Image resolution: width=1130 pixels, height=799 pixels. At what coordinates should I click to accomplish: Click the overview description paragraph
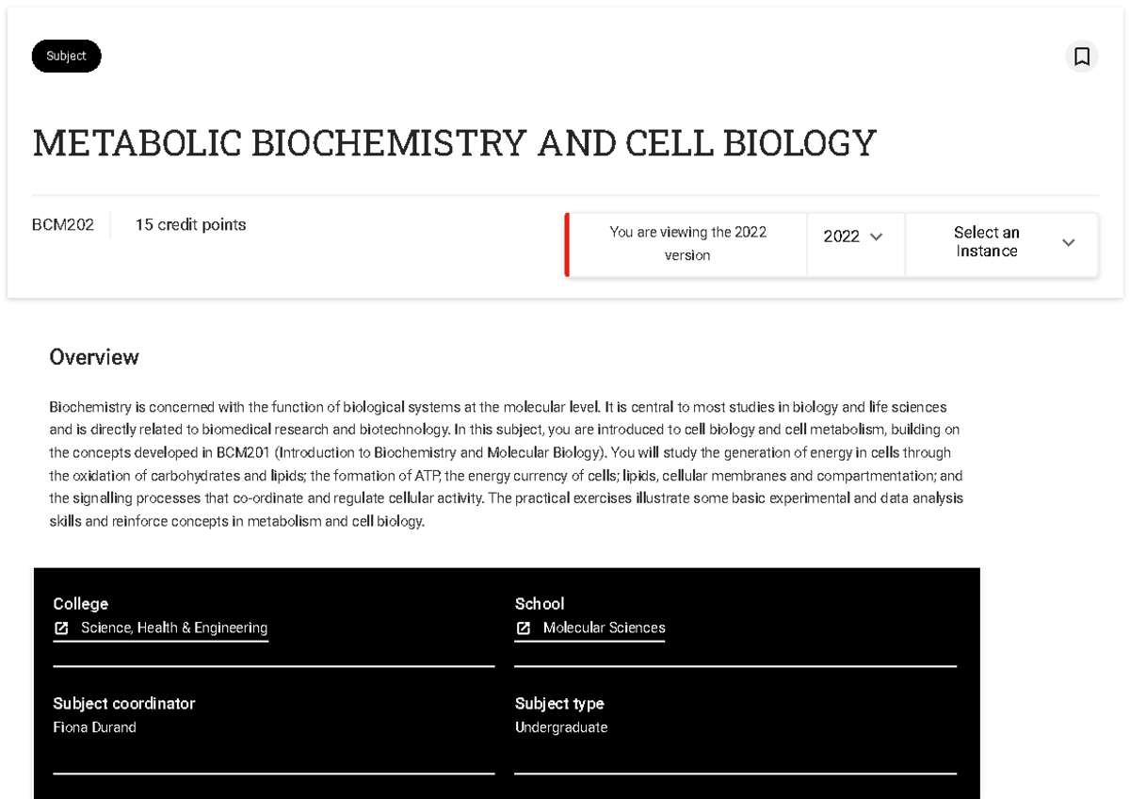[507, 464]
